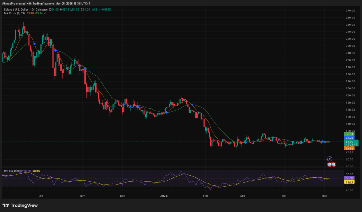The image size is (362, 212).
Task: Click the current price tag 84.90 with countdown
Action: click(x=351, y=143)
